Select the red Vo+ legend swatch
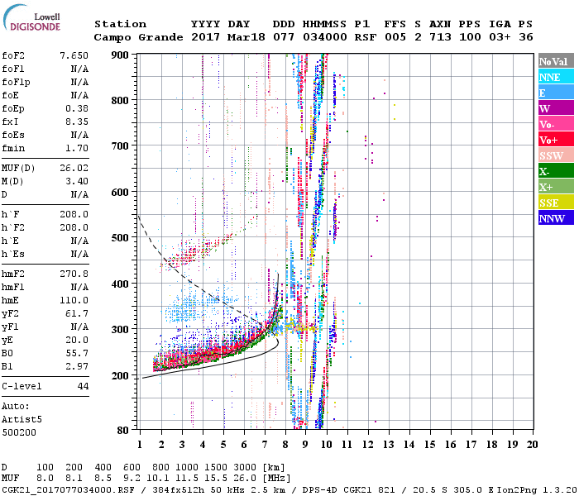 (x=553, y=140)
